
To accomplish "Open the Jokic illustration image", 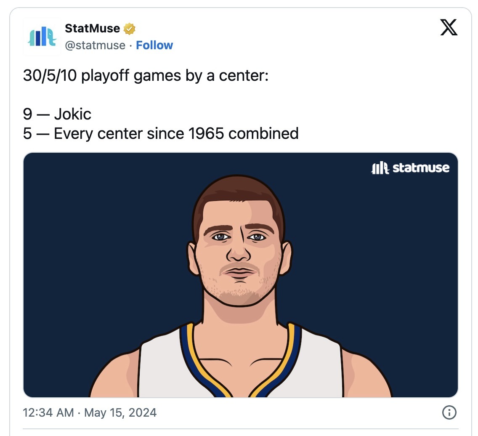I will [x=241, y=275].
